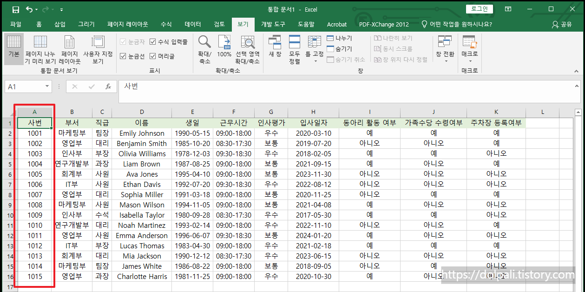Switch to the 데이터 tab
Image resolution: width=585 pixels, height=292 pixels.
click(x=193, y=24)
